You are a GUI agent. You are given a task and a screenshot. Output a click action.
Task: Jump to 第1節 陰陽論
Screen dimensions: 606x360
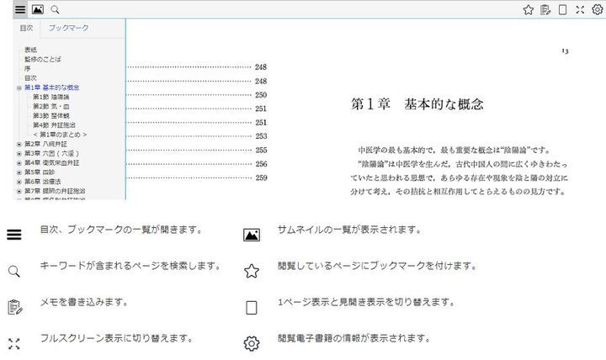tap(51, 97)
